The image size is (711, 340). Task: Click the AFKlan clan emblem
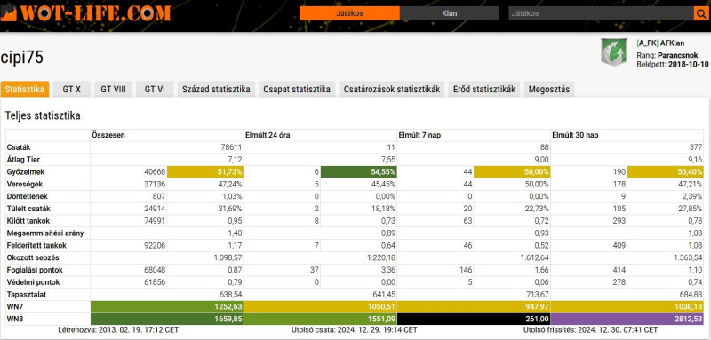point(613,52)
